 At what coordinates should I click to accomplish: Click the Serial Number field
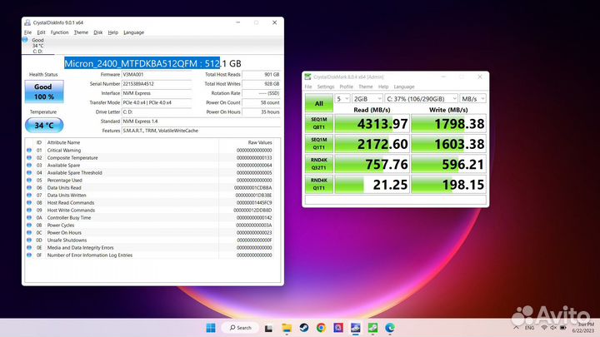[x=157, y=84]
